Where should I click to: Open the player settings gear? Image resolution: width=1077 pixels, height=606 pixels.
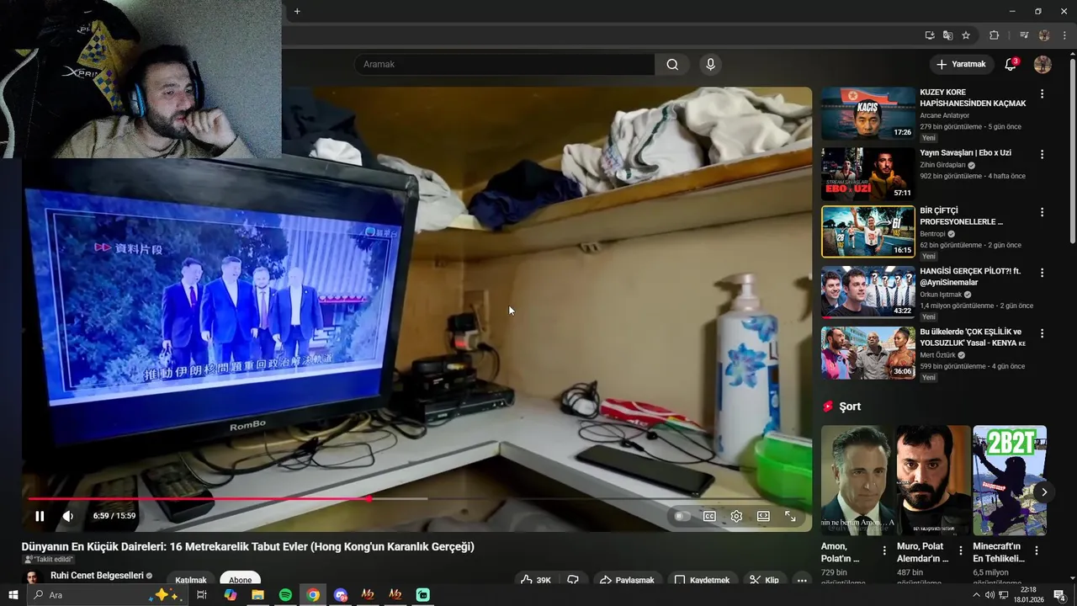click(736, 516)
